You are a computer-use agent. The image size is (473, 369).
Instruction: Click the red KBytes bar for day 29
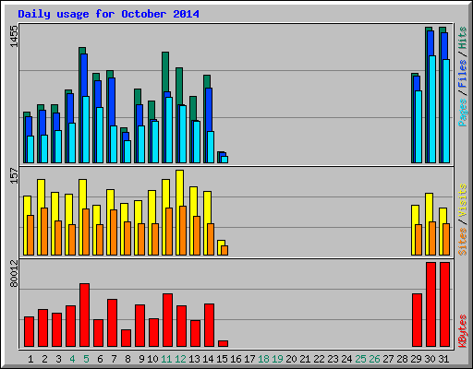418,320
